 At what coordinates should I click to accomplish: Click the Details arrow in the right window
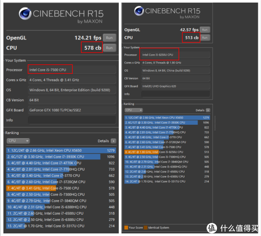tap(208, 110)
